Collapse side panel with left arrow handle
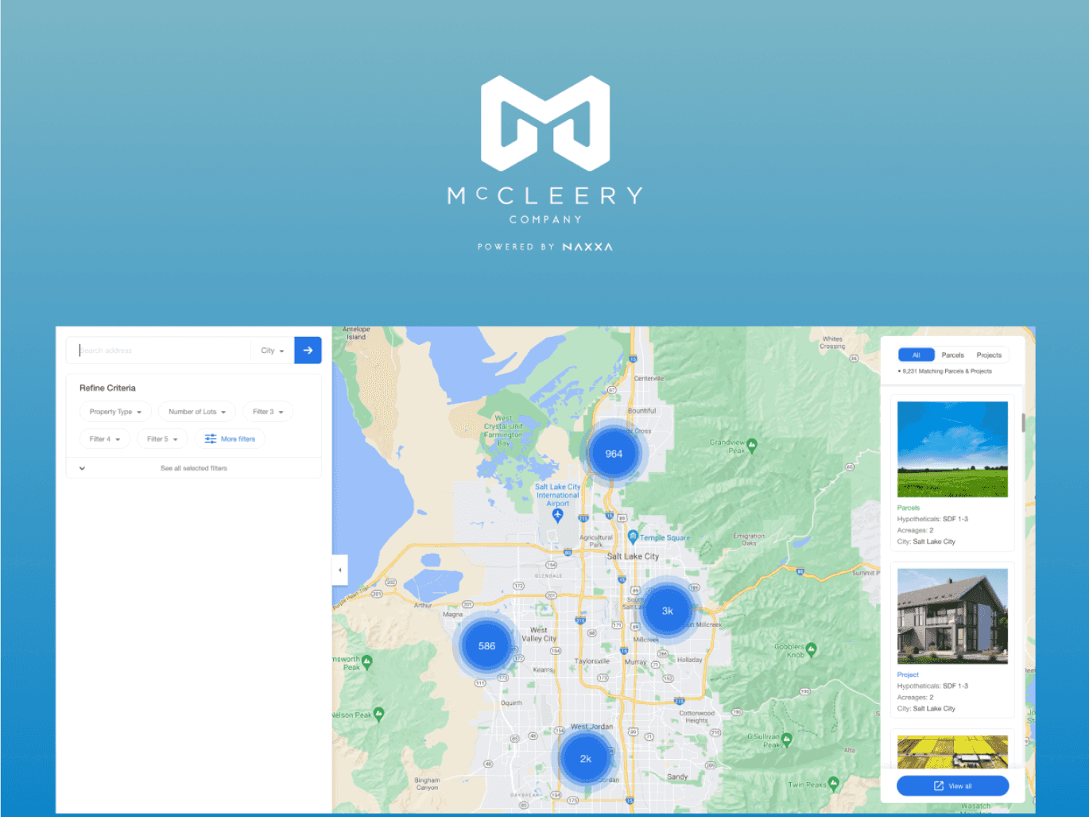The width and height of the screenshot is (1089, 817). tap(339, 570)
